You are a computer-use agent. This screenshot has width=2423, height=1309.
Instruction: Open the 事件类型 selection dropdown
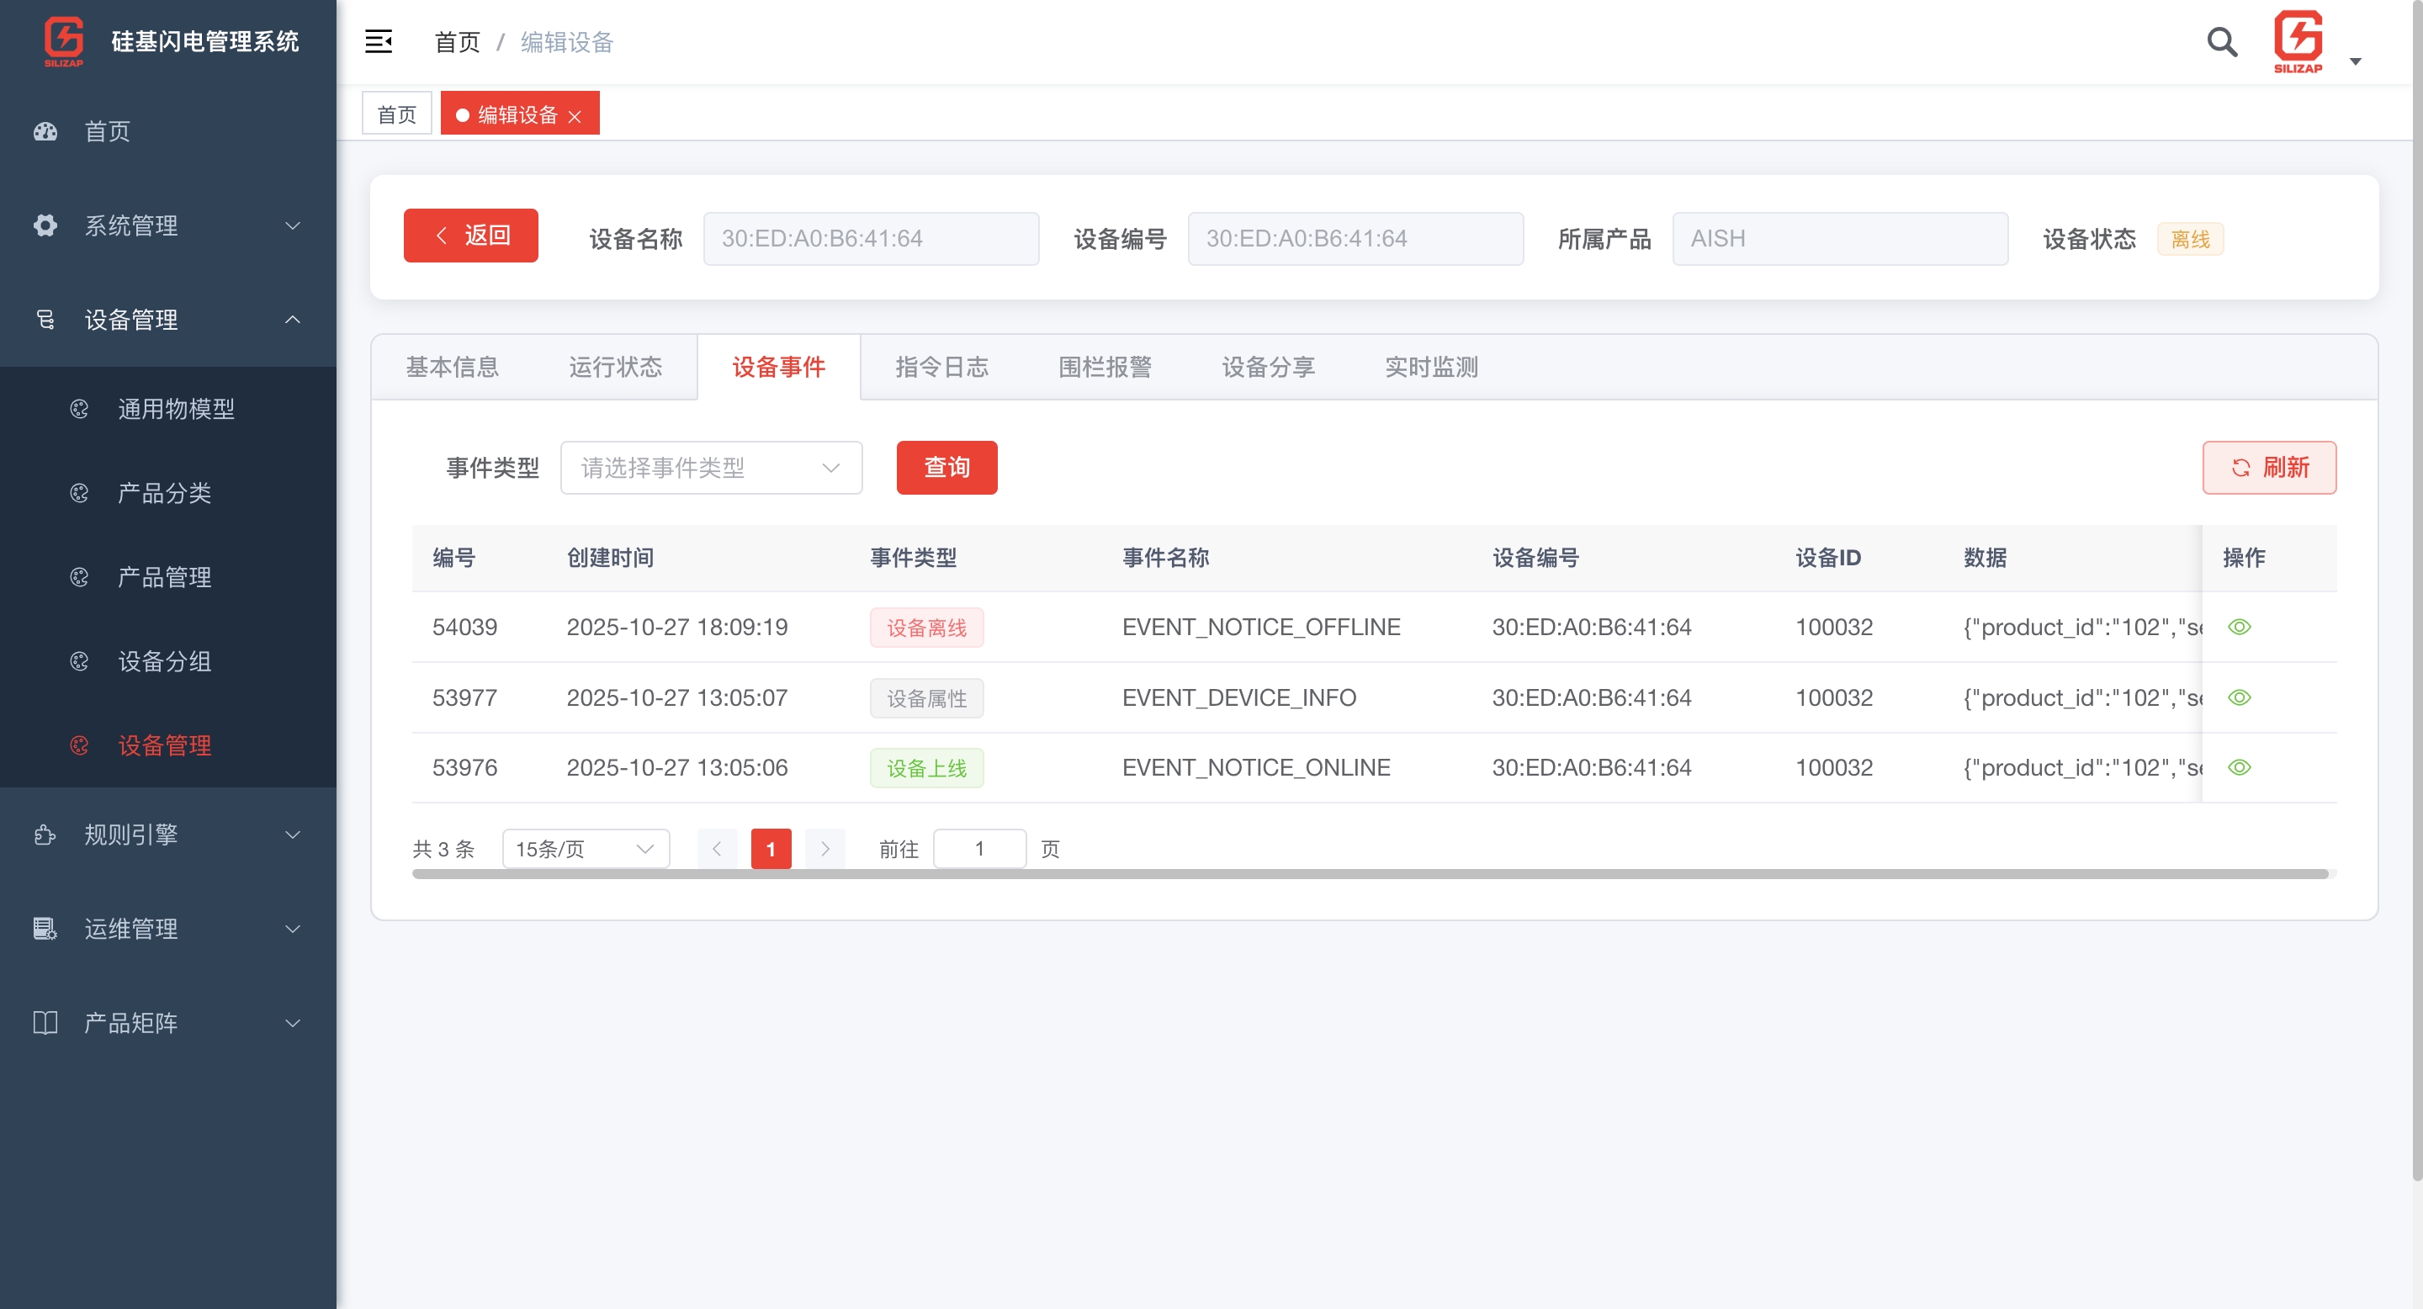pyautogui.click(x=711, y=468)
